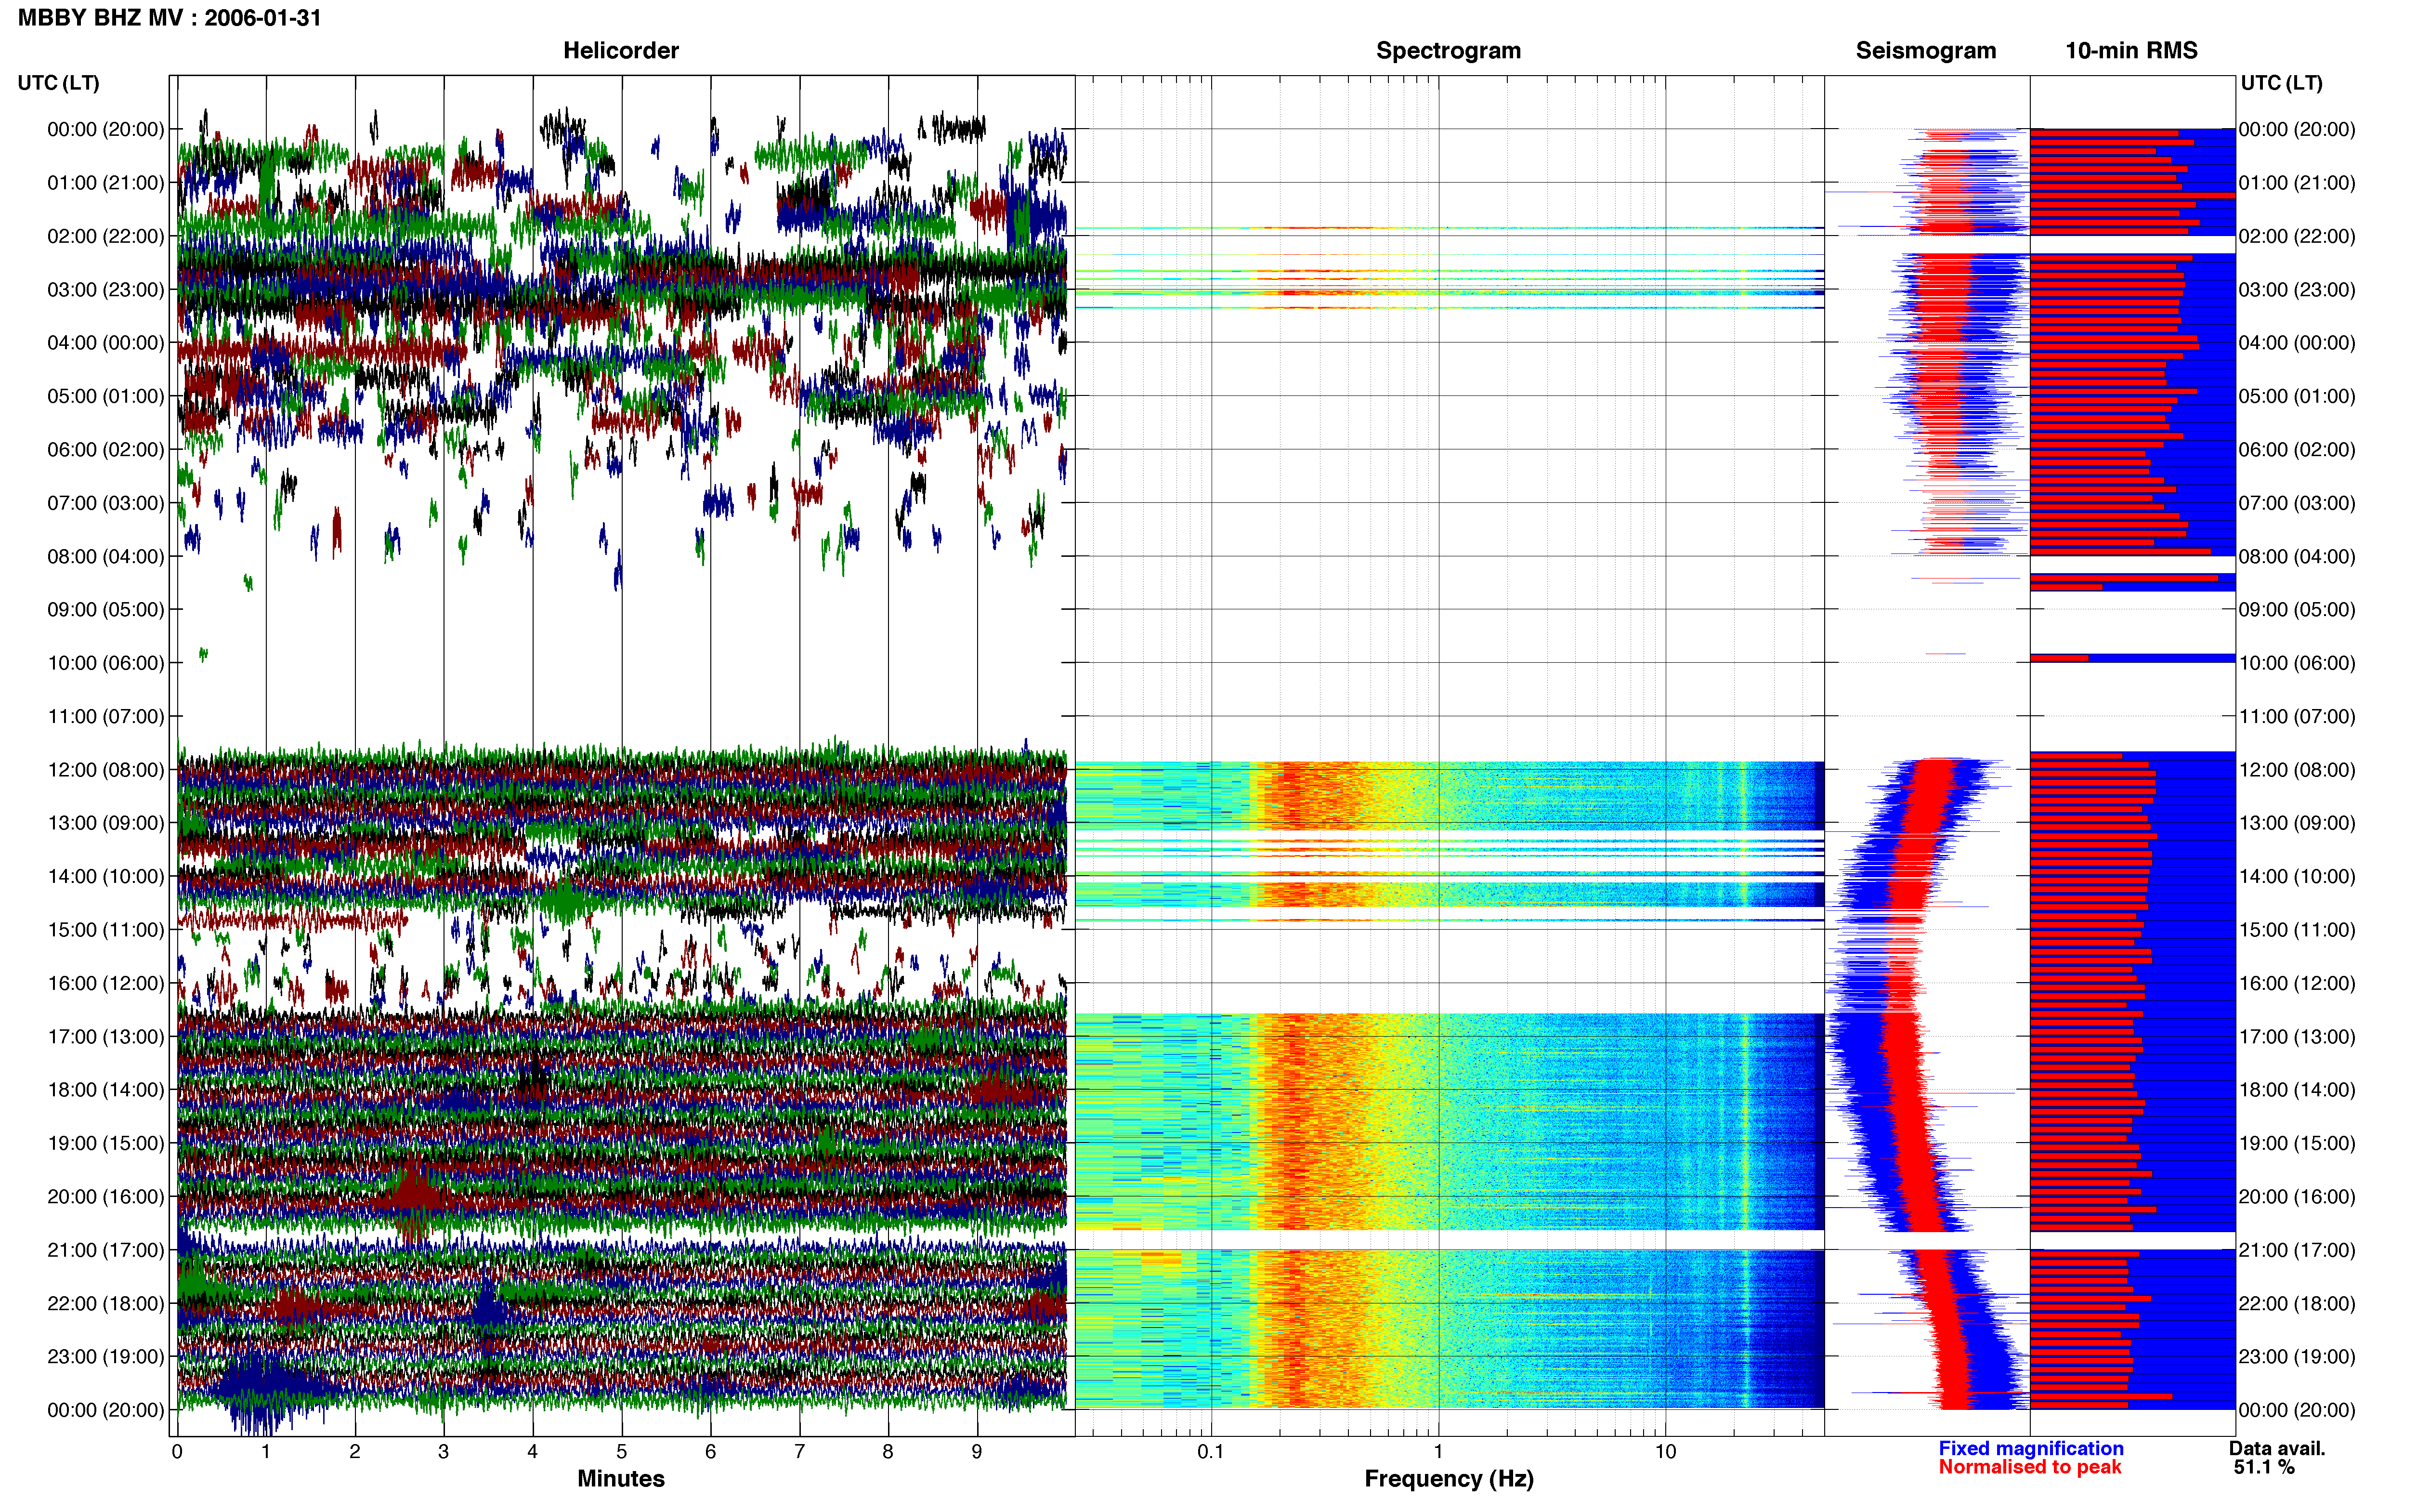Click the left '07:00 (03:00)' time label
The image size is (2417, 1512).
(x=106, y=503)
